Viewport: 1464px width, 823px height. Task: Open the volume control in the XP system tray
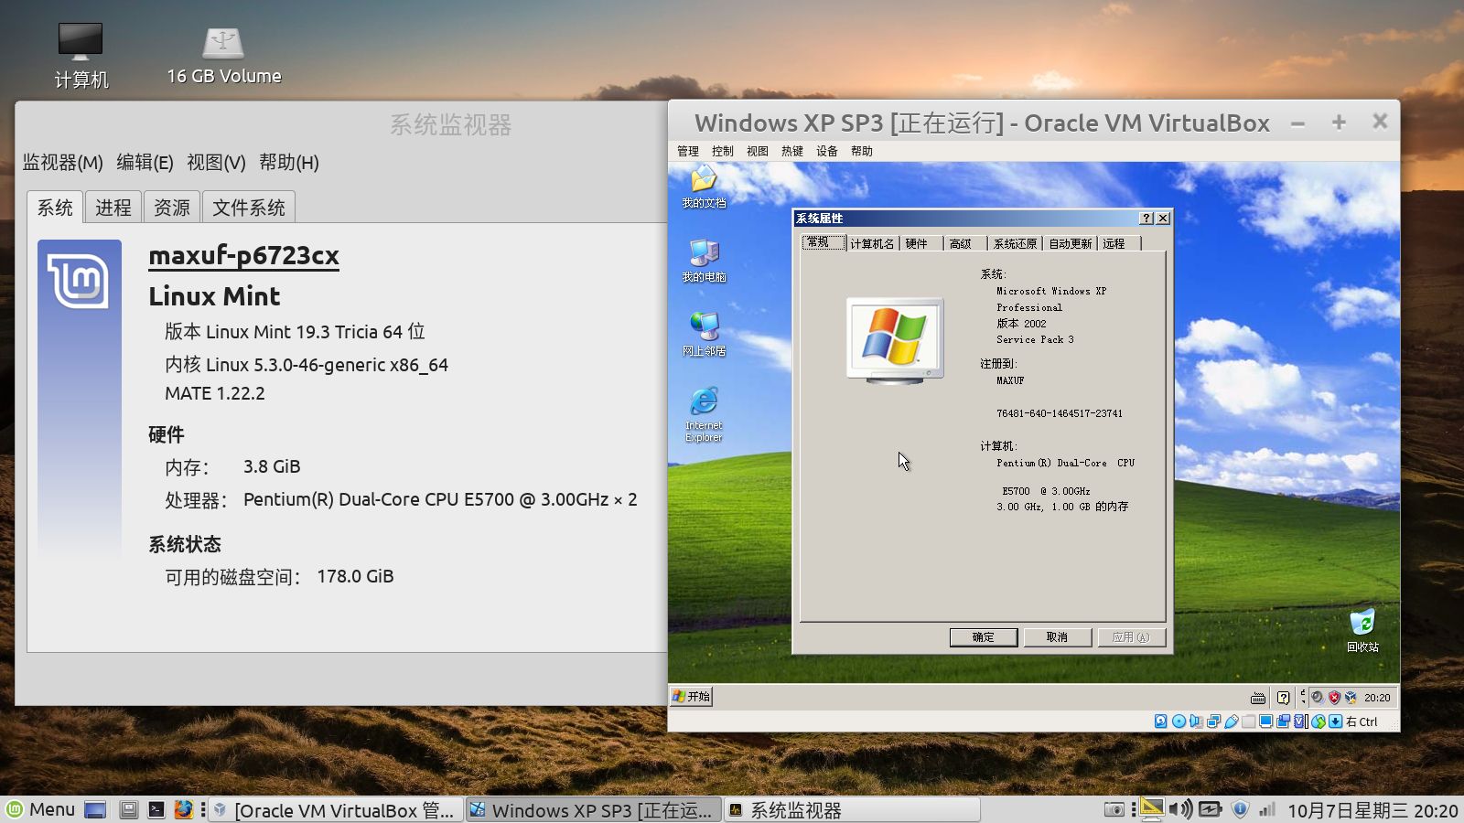(x=1317, y=697)
